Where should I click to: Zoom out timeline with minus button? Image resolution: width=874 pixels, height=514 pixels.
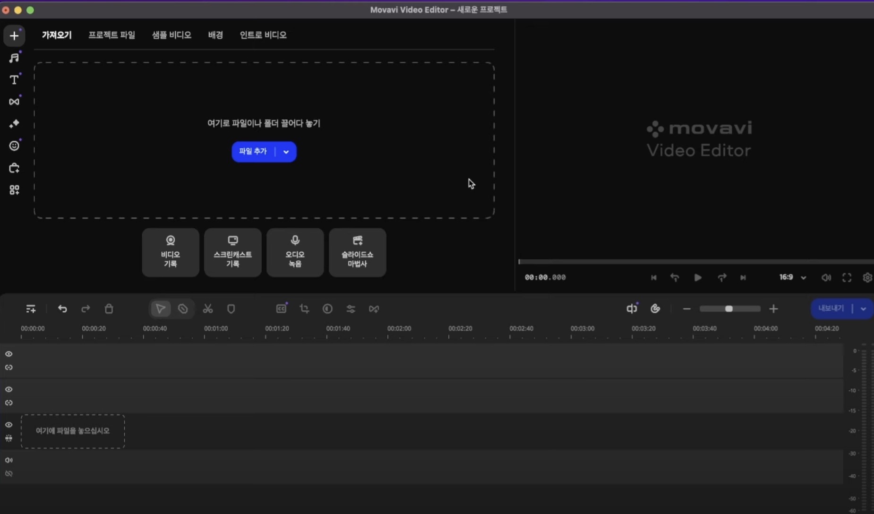point(687,309)
